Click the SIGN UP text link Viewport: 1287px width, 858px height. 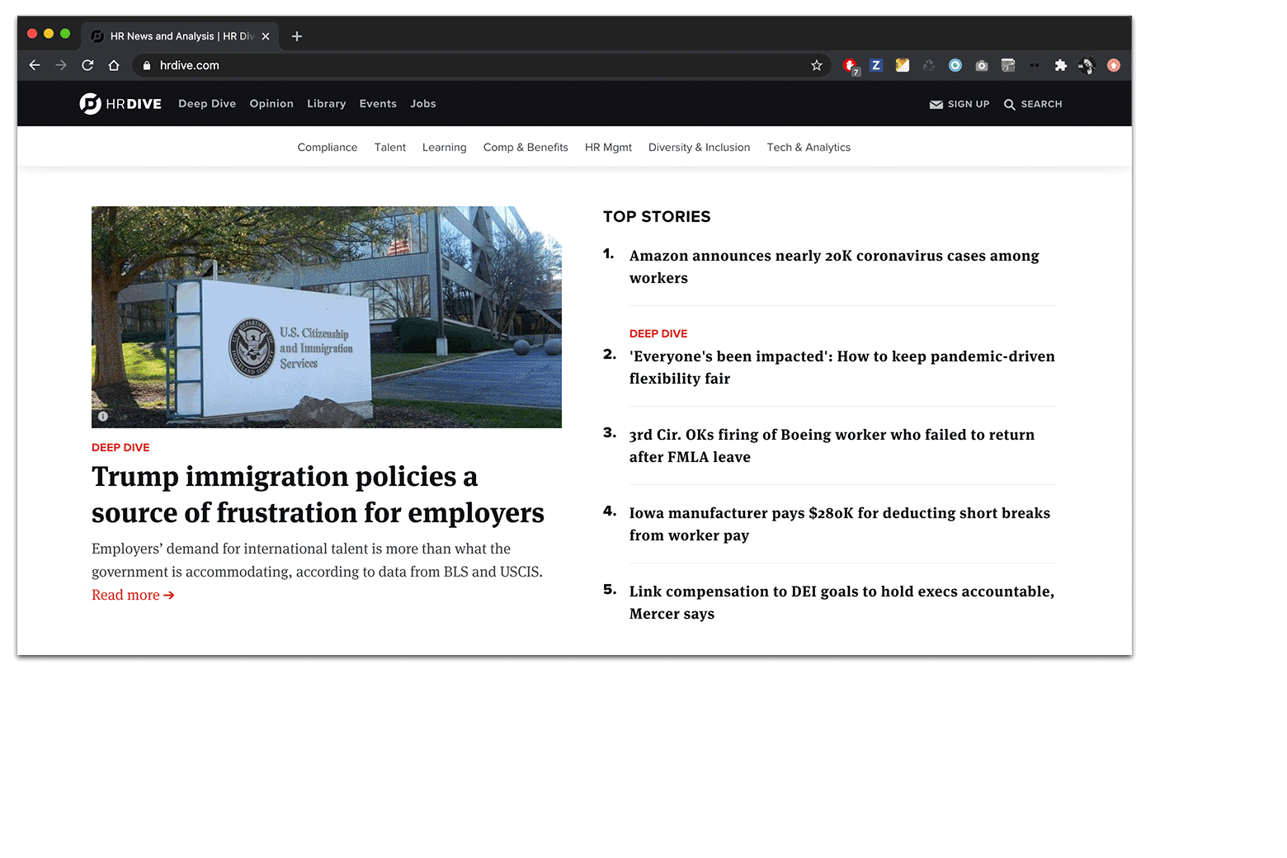pos(969,105)
